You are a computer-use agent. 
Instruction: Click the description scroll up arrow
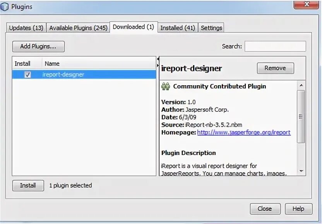(301, 85)
